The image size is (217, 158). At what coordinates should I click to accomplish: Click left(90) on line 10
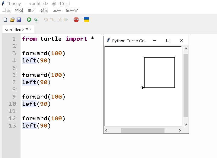point(36,104)
